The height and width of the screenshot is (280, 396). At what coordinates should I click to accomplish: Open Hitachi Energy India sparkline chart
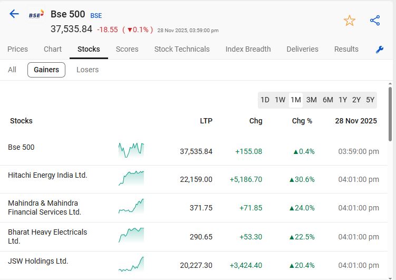tap(131, 178)
